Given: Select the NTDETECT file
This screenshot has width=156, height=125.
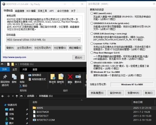Looking at the screenshot, I should click(42, 116).
